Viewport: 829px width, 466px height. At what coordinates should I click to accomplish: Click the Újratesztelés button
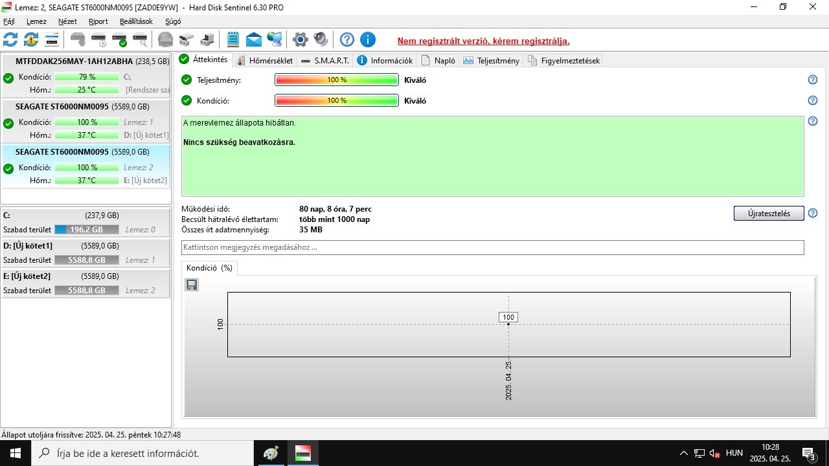(769, 214)
